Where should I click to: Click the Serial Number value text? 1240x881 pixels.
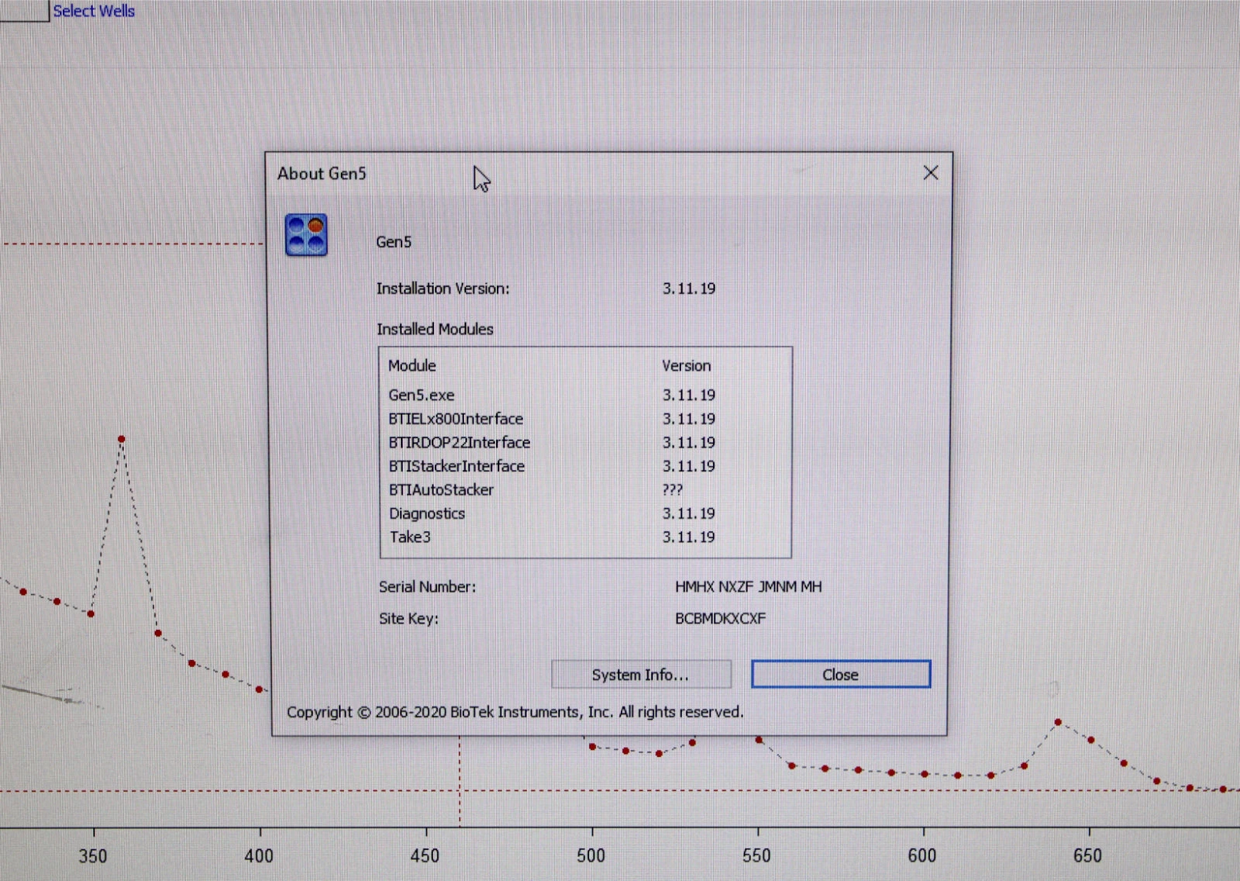pyautogui.click(x=748, y=587)
